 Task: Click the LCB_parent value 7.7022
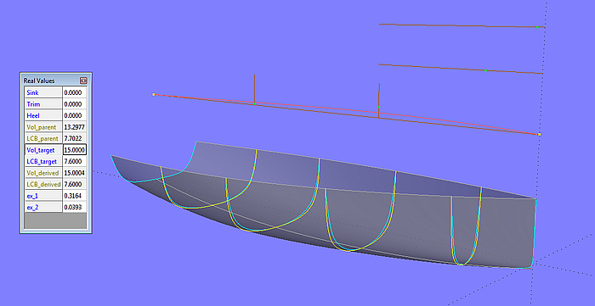tap(75, 138)
